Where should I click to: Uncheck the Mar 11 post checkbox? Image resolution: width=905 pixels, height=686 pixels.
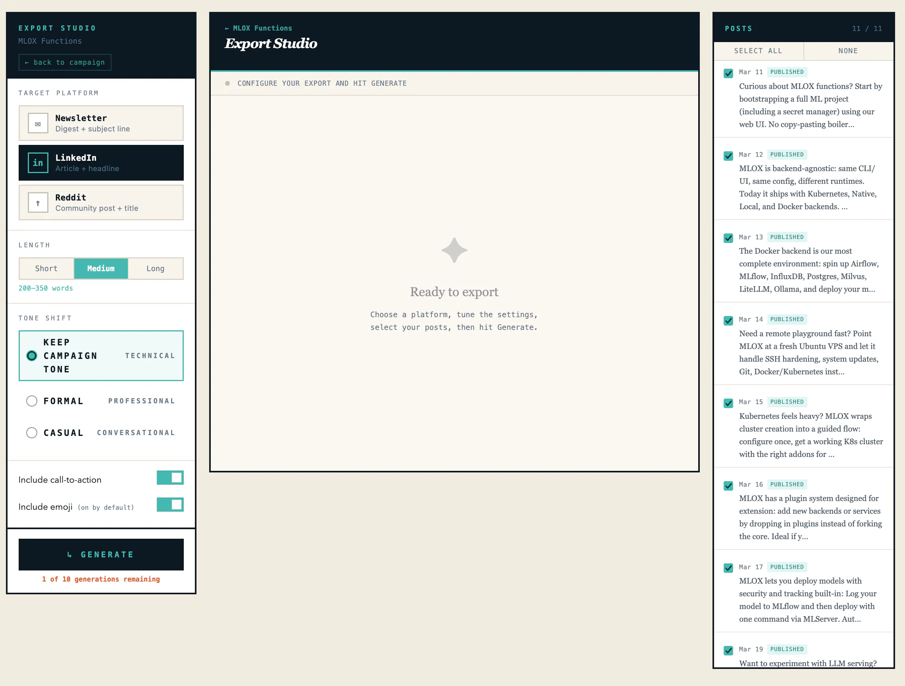[x=728, y=73]
